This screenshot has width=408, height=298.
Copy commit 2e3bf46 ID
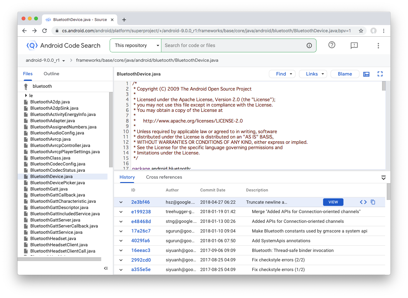coord(373,202)
